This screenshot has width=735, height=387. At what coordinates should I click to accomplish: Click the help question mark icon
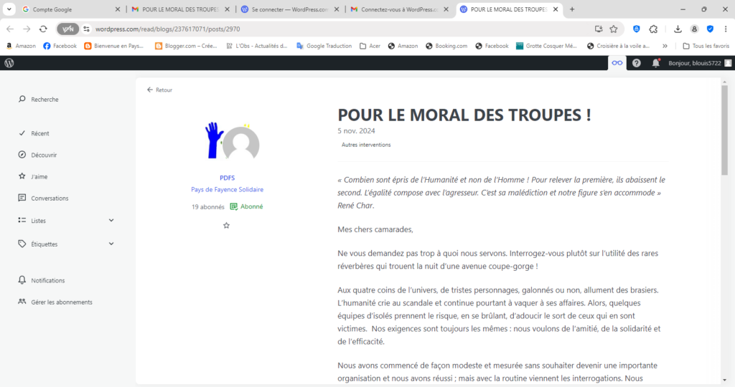pos(636,63)
